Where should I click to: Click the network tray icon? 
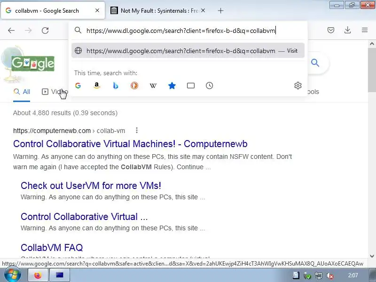[x=319, y=276]
